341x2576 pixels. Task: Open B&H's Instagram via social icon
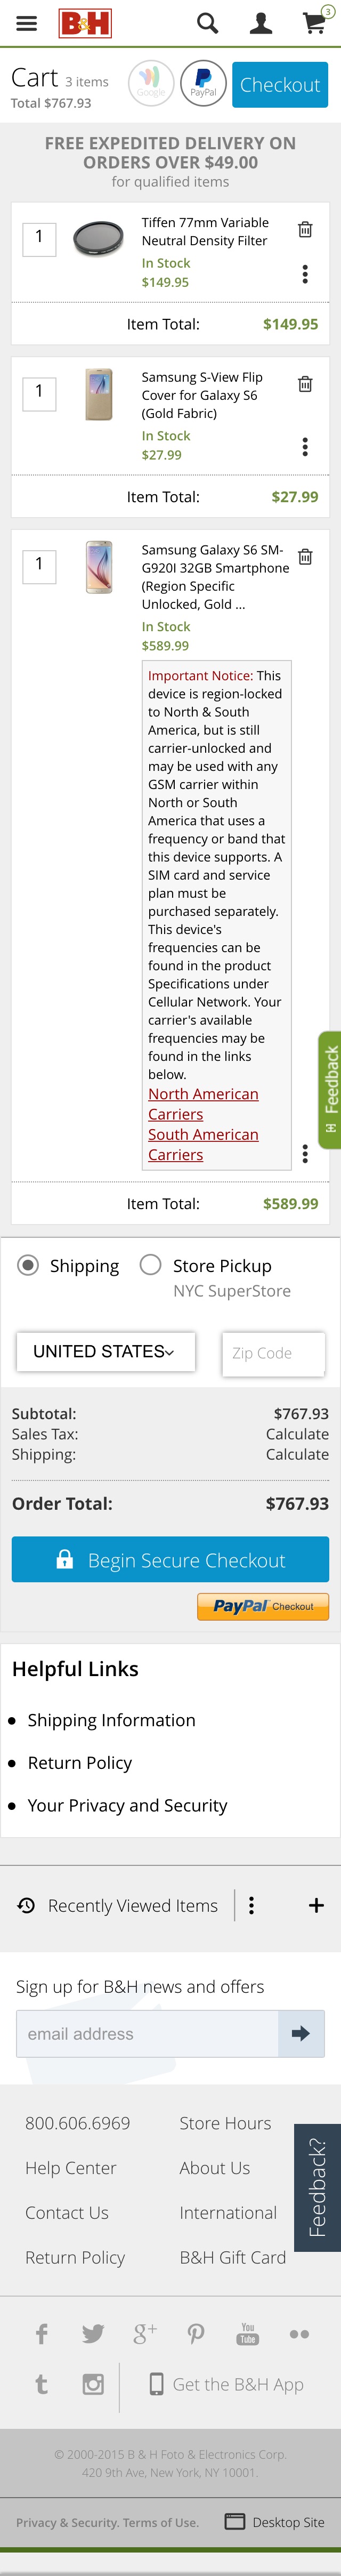tap(93, 2384)
